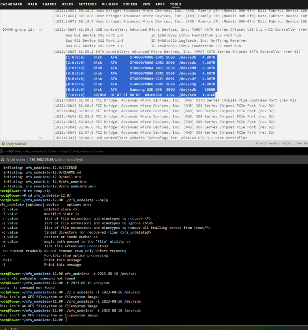Click the ST8000VN004 /dev/sdd 8.00TB row
This screenshot has width=308, height=330.
coord(141,68)
